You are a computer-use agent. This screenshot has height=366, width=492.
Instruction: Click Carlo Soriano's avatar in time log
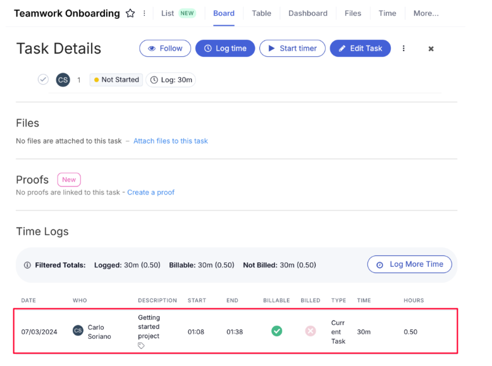(x=78, y=331)
